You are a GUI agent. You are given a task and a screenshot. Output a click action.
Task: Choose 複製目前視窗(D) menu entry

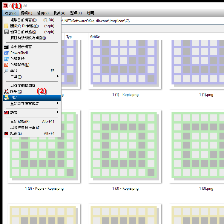coord(32,20)
